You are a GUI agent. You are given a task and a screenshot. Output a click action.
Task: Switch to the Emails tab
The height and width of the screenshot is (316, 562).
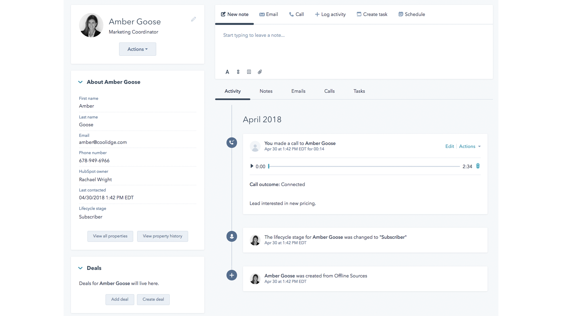click(298, 91)
